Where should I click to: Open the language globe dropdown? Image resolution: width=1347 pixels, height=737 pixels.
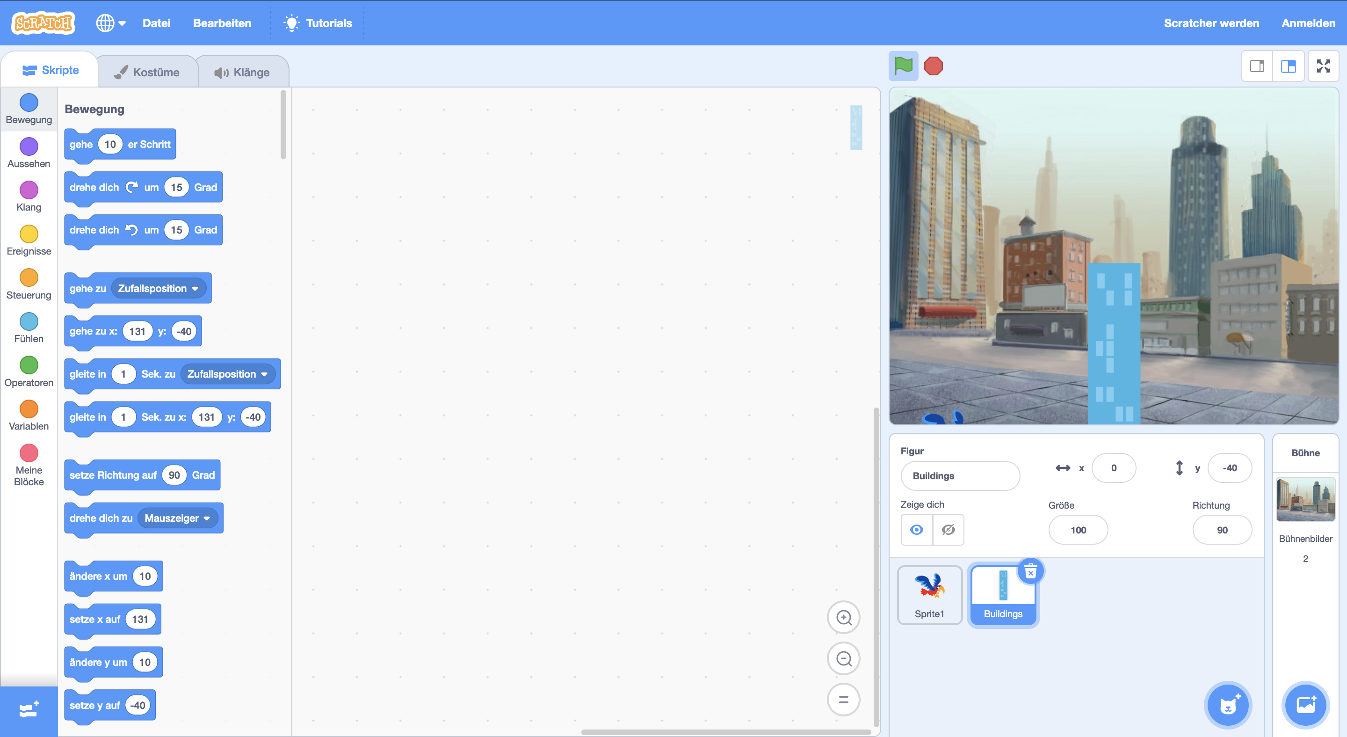(110, 23)
